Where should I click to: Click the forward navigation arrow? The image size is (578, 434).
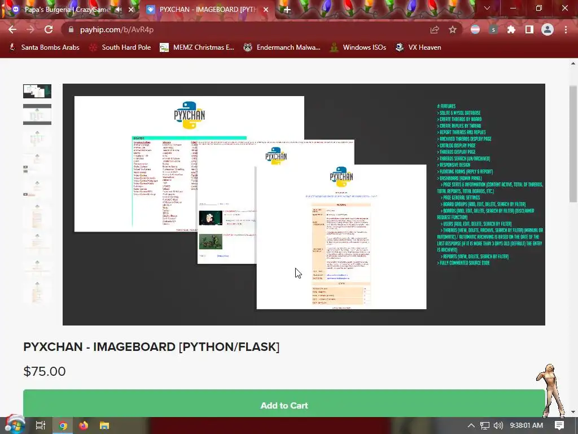30,29
